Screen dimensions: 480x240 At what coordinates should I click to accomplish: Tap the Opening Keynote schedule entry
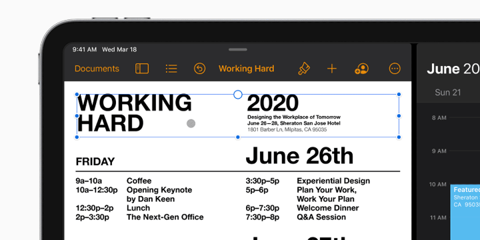159,190
